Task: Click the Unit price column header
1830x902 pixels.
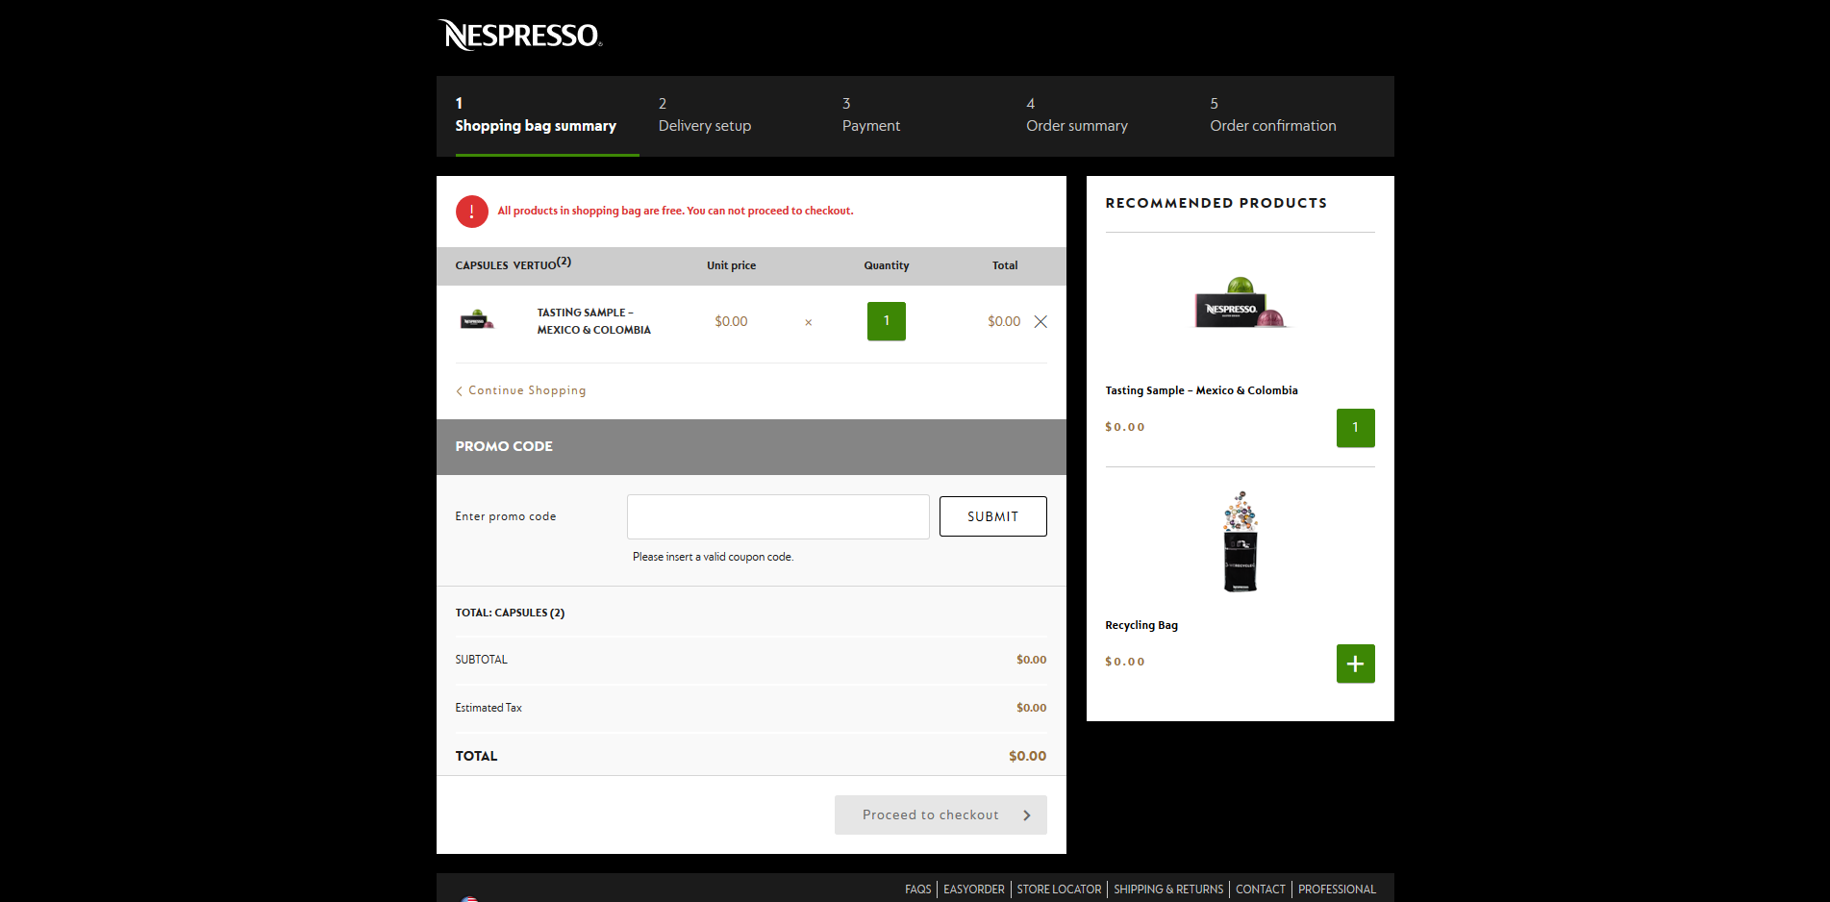Action: pyautogui.click(x=731, y=265)
